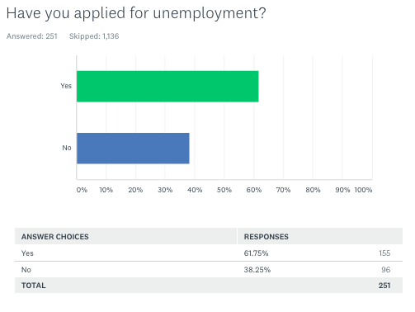Click the green Yes bar
The height and width of the screenshot is (312, 415).
(x=167, y=87)
